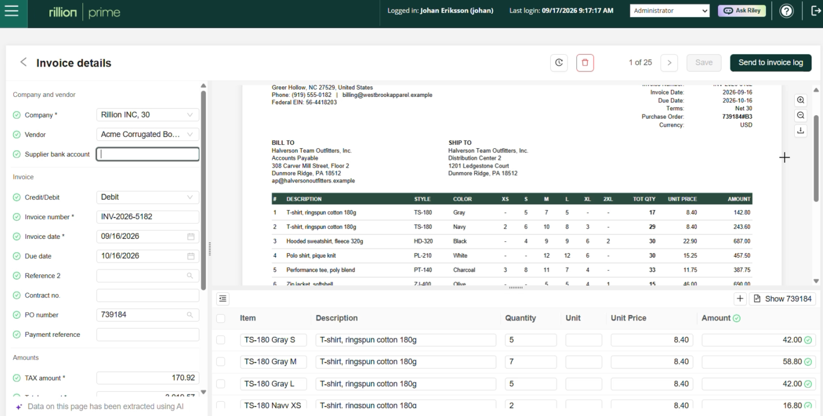Open the Invoice date calendar picker
823x416 pixels.
(191, 237)
